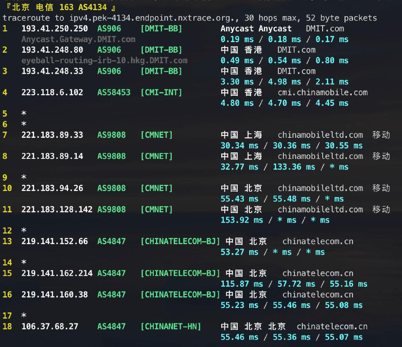Click the Anycast Anycast location label
Viewport: 402px width, 347px height.
tap(256, 29)
